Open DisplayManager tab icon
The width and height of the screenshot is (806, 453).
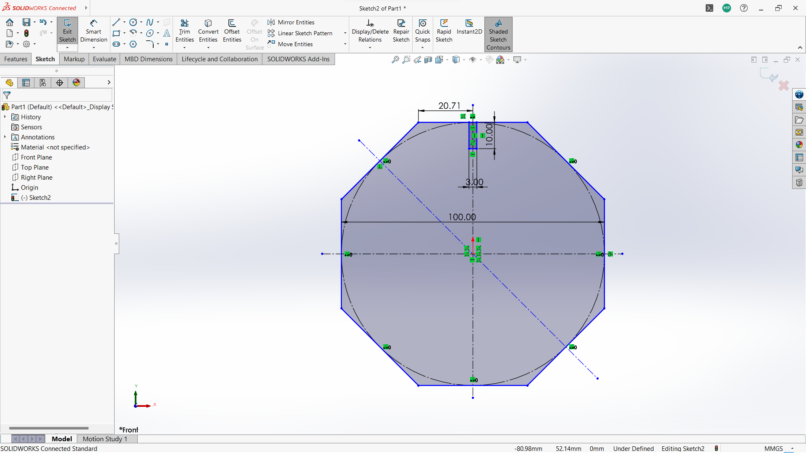pyautogui.click(x=76, y=83)
